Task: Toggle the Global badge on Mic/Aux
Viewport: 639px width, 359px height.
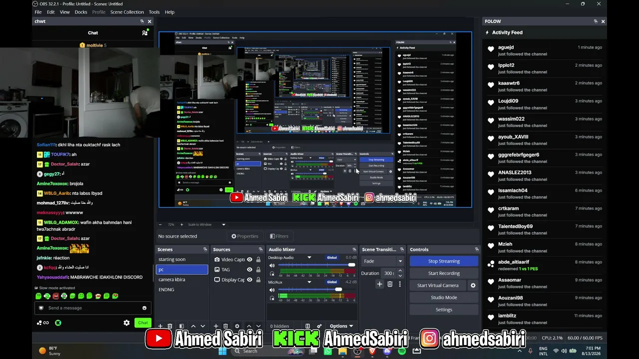Action: pos(332,282)
